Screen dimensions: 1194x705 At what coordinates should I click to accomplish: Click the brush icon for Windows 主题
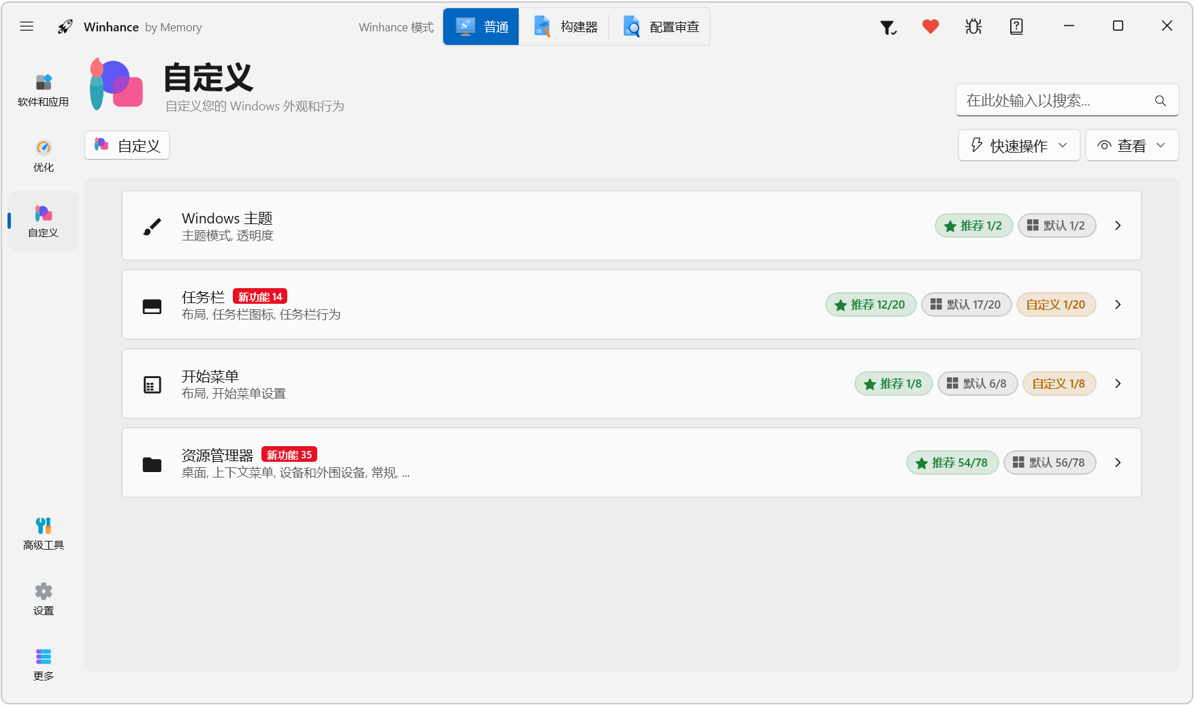(x=152, y=226)
